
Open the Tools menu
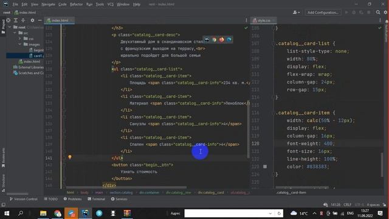point(100,4)
